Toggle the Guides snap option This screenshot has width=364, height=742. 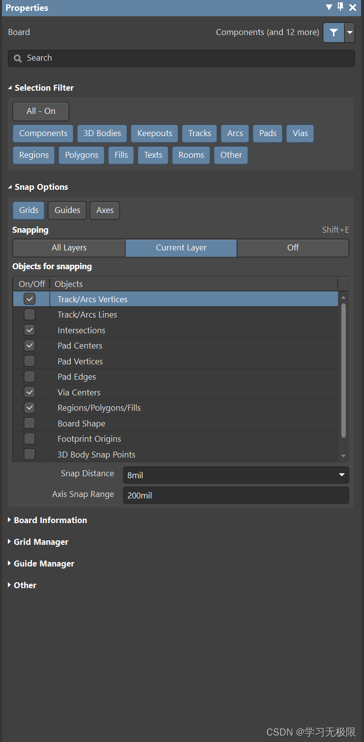[x=67, y=210]
